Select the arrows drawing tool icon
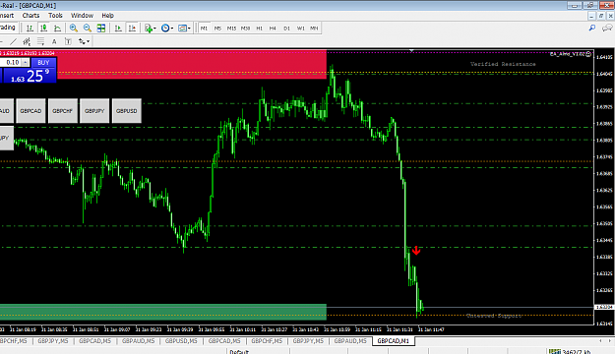Viewport: 615px width, 354px height. (x=82, y=41)
